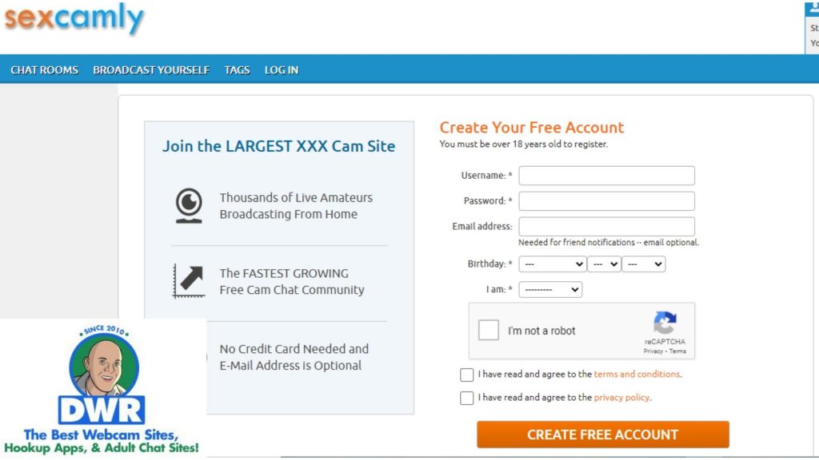Open the second Birthday dropdown
Viewport: 819px width, 460px height.
pyautogui.click(x=604, y=264)
